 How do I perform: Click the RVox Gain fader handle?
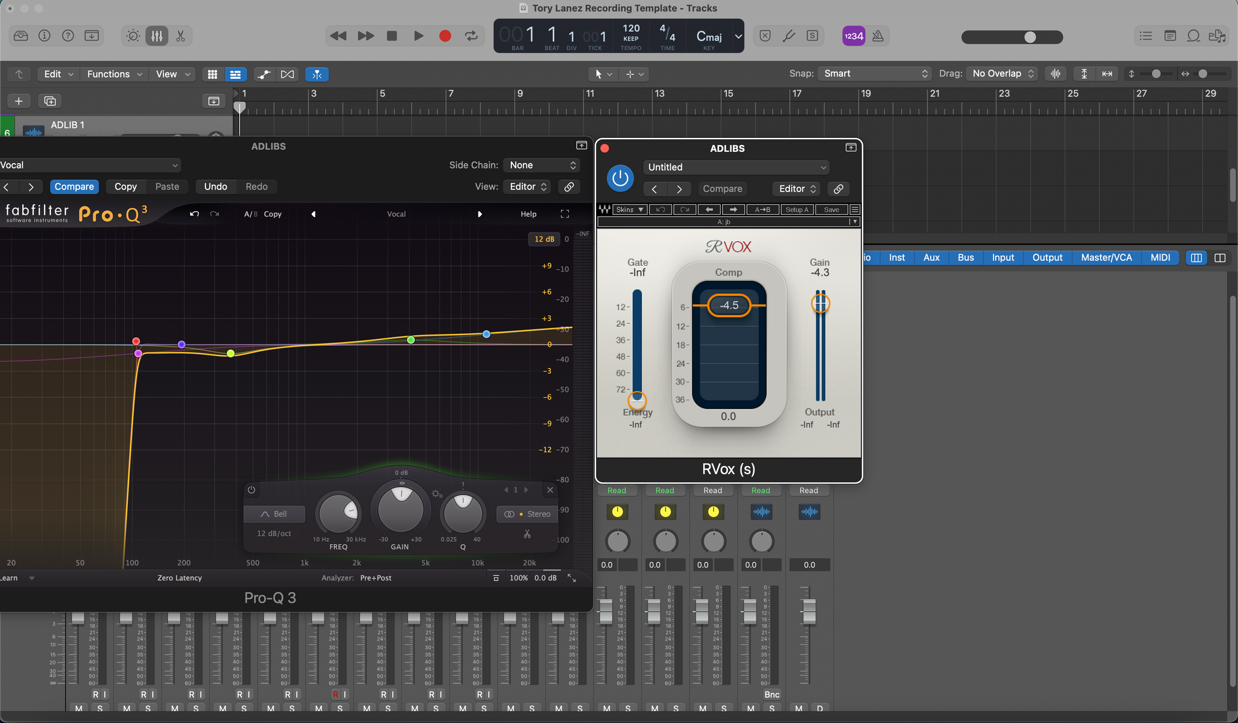click(x=820, y=304)
